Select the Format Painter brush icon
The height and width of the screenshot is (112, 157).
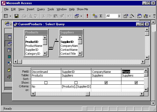coord(62,16)
